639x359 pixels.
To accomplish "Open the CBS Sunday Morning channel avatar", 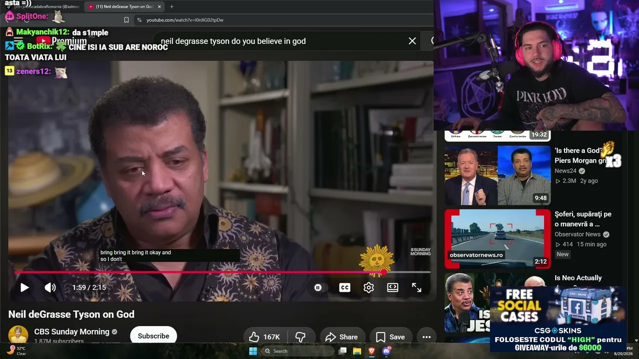I will pos(18,335).
